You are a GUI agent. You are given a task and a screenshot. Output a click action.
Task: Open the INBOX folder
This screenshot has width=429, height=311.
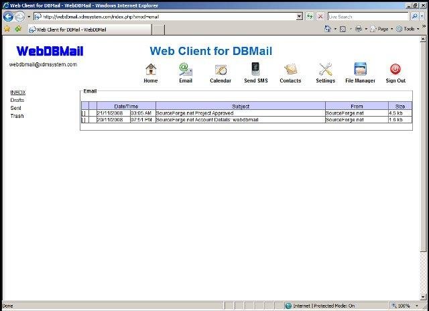18,92
